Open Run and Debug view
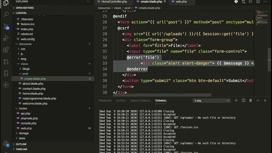The width and height of the screenshot is (272, 153). (6, 38)
